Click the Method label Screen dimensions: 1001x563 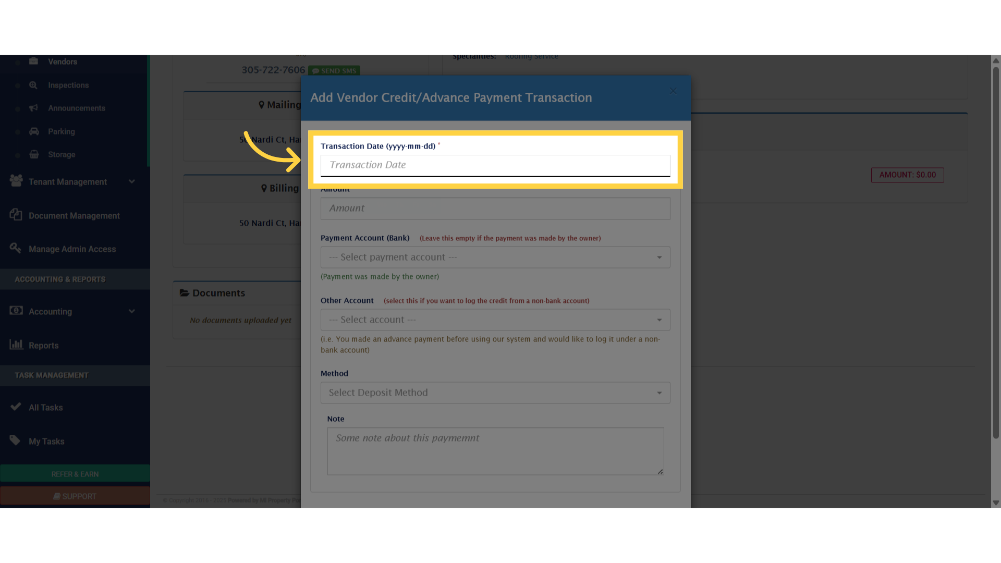pos(334,374)
